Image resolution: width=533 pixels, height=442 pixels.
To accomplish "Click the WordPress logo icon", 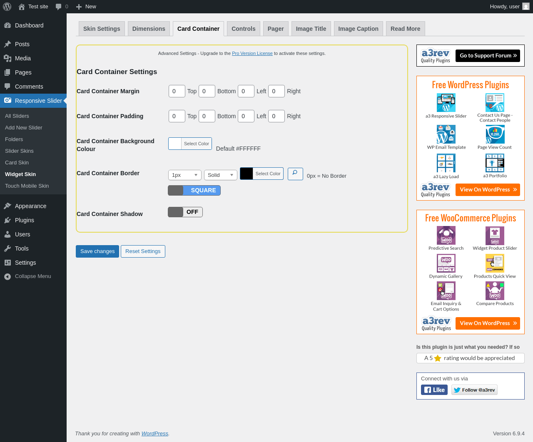I will point(7,7).
